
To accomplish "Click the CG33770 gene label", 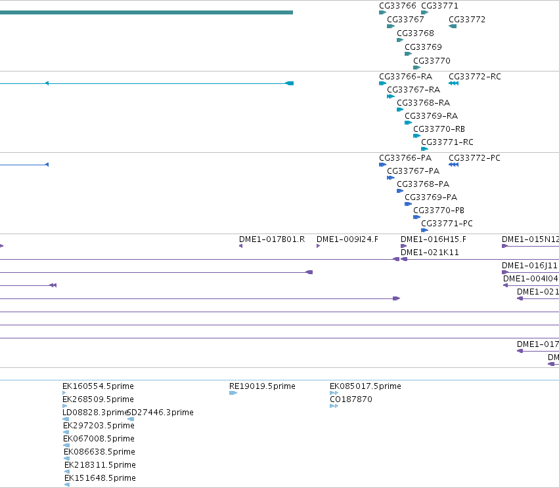I will [x=432, y=61].
